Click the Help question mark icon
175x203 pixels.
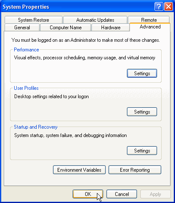(x=159, y=7)
